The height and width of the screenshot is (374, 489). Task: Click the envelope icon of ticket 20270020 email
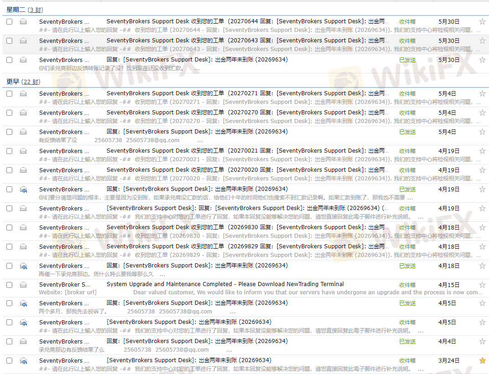point(23,170)
